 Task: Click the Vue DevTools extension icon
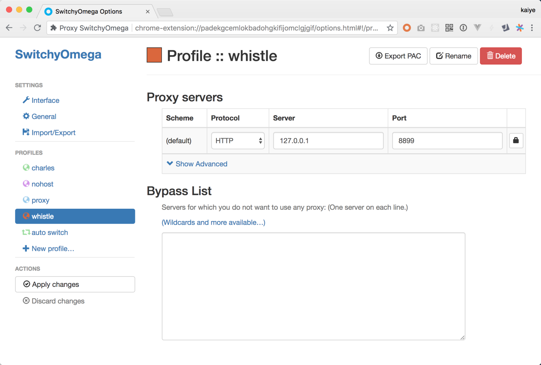tap(478, 28)
